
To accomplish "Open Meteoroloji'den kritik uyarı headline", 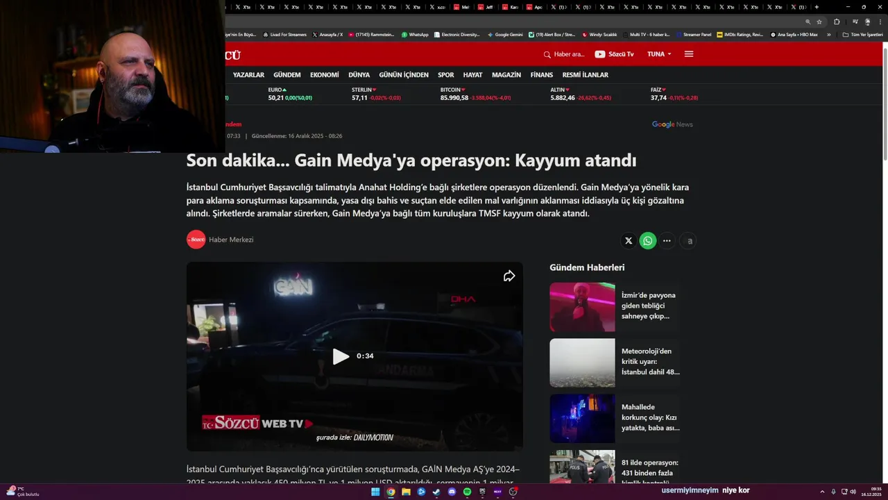I will [x=651, y=362].
